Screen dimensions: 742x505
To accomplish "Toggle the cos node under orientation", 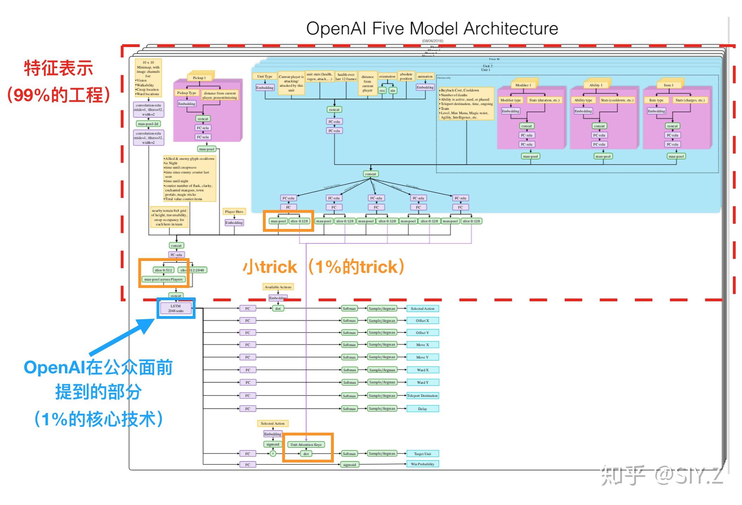I will point(382,90).
